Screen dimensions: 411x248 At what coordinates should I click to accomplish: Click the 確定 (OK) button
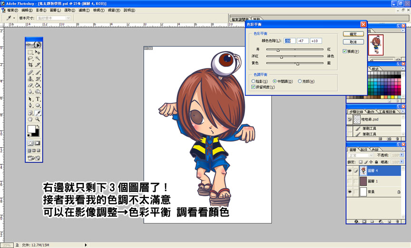click(x=353, y=34)
